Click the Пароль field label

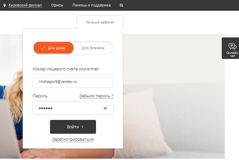coord(40,96)
